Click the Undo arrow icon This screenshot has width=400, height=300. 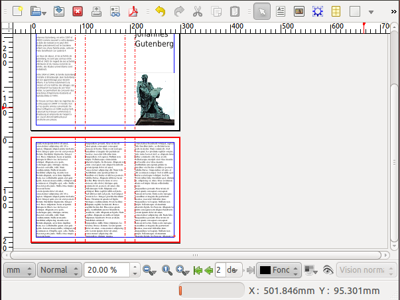(x=160, y=11)
